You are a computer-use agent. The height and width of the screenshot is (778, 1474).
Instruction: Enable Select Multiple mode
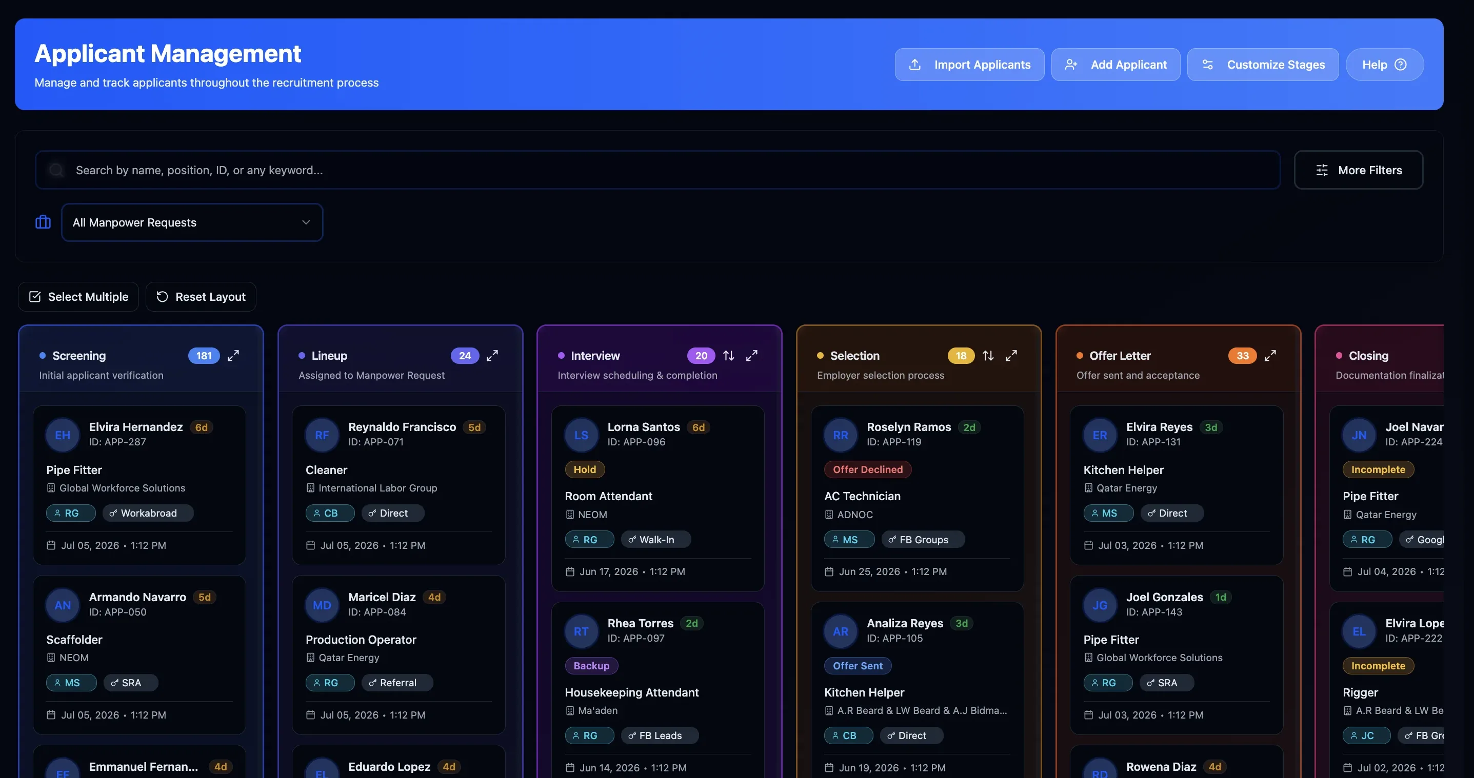[x=78, y=297]
